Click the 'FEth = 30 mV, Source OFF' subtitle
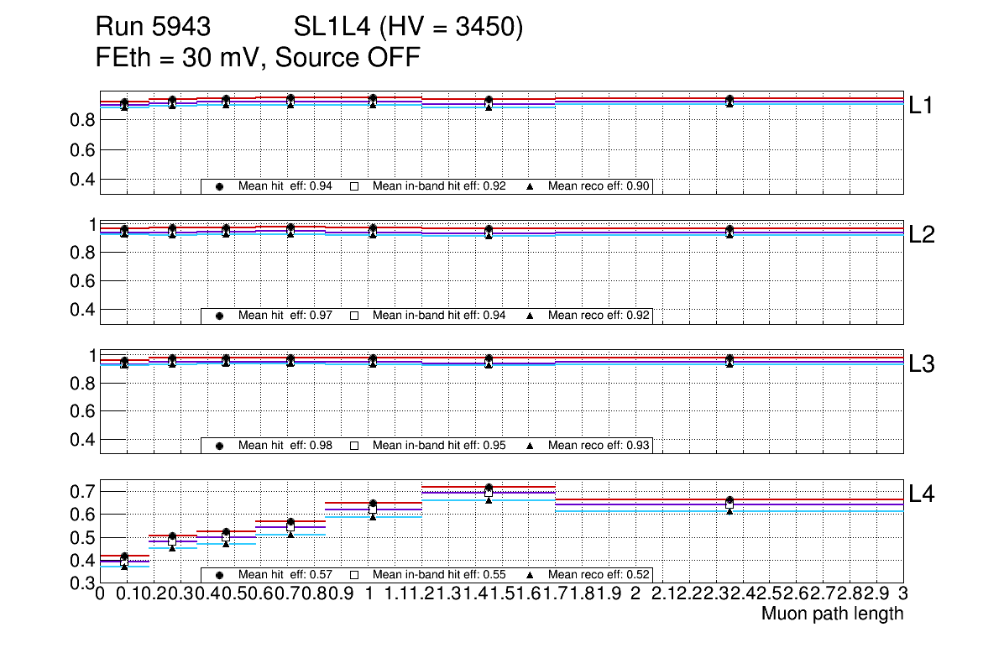Screen dimensions: 1004x648 [x=258, y=57]
